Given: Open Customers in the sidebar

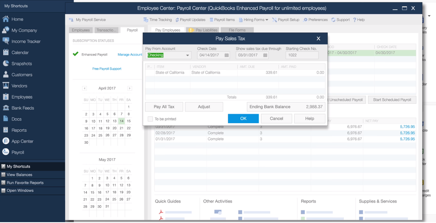Looking at the screenshot, I should click(x=17, y=74).
